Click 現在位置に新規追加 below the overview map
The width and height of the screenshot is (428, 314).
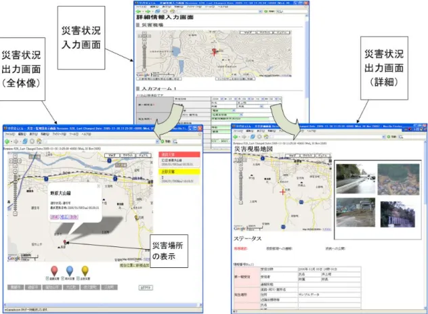point(135,265)
